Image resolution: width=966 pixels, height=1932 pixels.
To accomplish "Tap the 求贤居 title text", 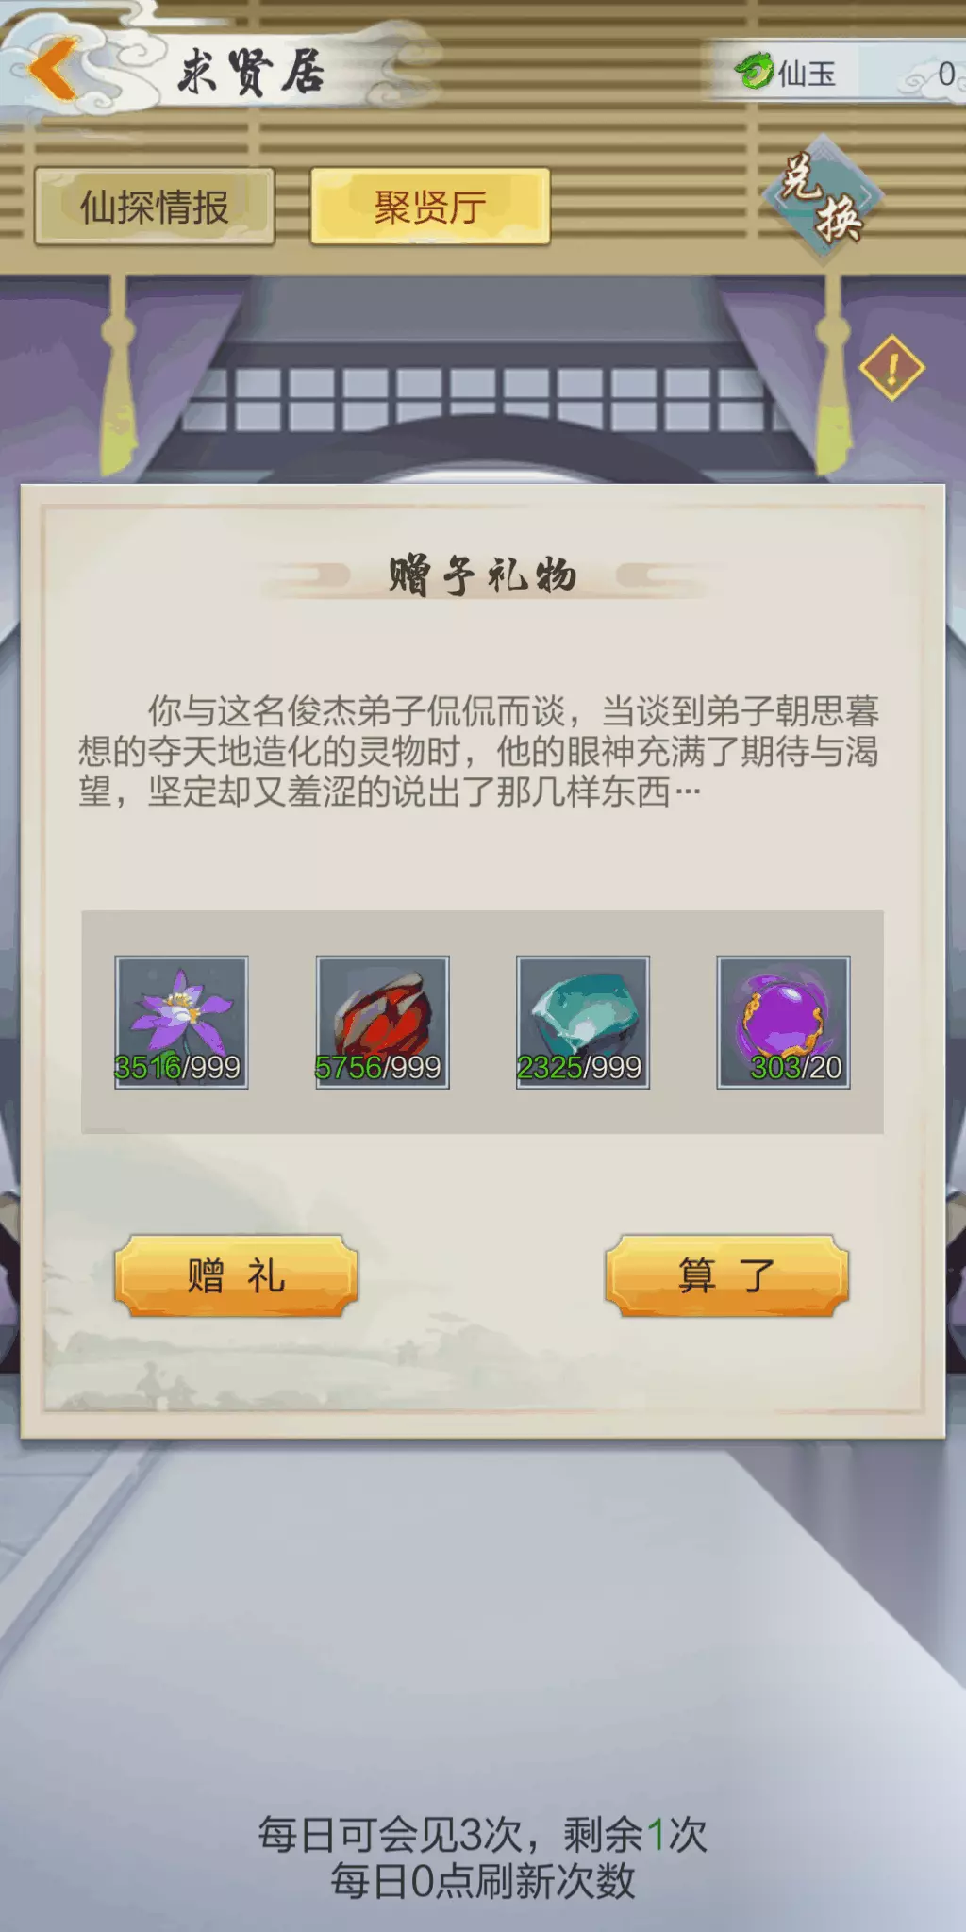I will click(251, 73).
